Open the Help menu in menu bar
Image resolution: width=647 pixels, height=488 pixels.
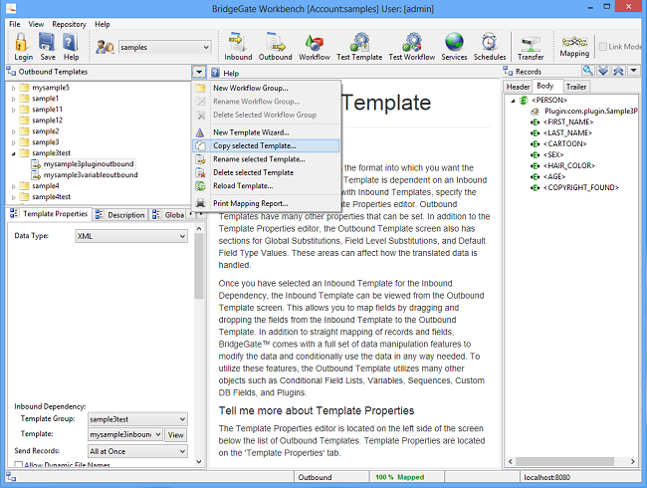[x=102, y=24]
